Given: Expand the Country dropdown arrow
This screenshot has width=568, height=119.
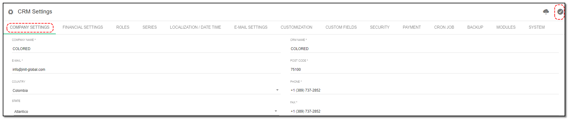Looking at the screenshot, I should point(277,90).
